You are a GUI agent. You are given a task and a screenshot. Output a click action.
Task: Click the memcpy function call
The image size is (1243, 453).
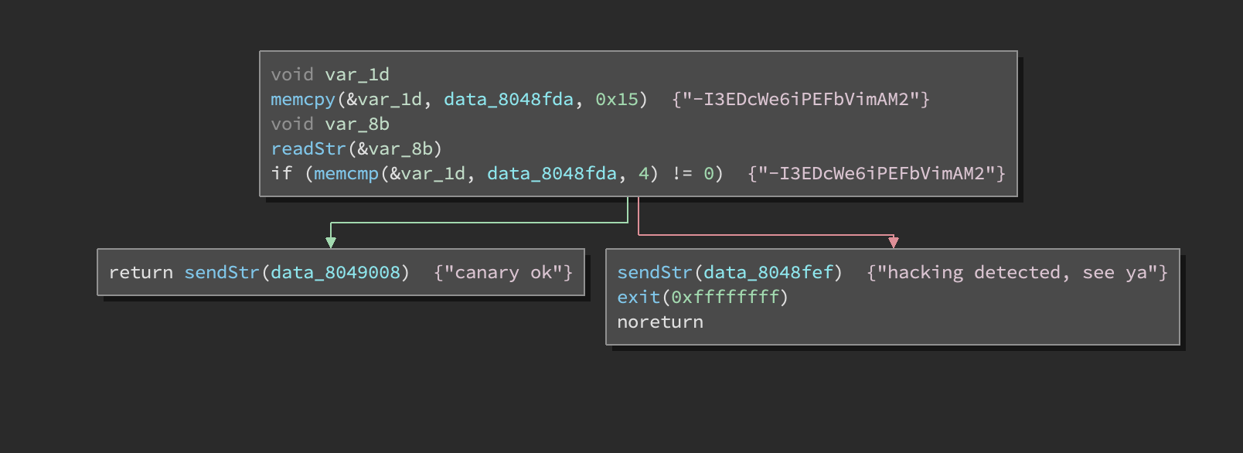[302, 99]
